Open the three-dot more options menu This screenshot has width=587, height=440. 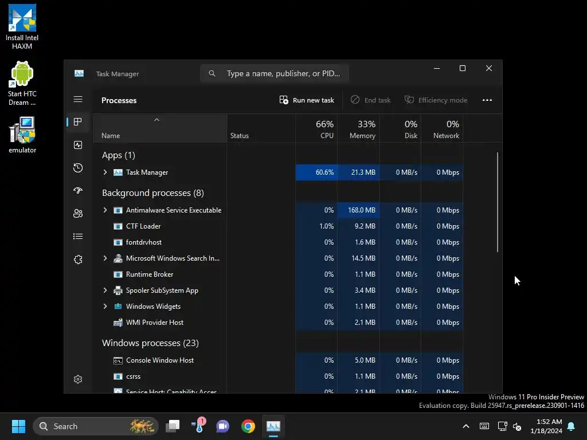tap(487, 100)
